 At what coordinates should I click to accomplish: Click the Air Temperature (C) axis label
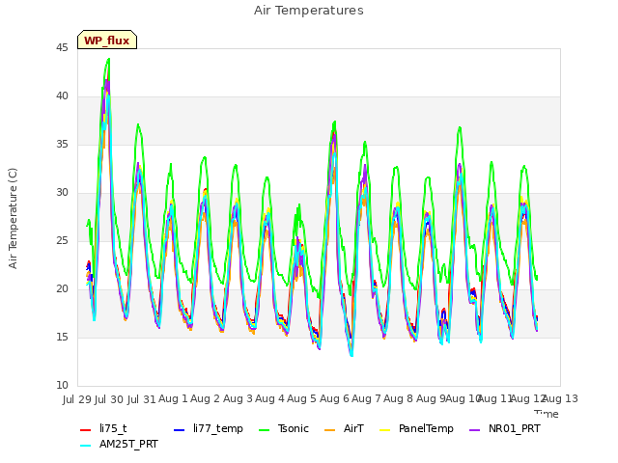pyautogui.click(x=13, y=219)
